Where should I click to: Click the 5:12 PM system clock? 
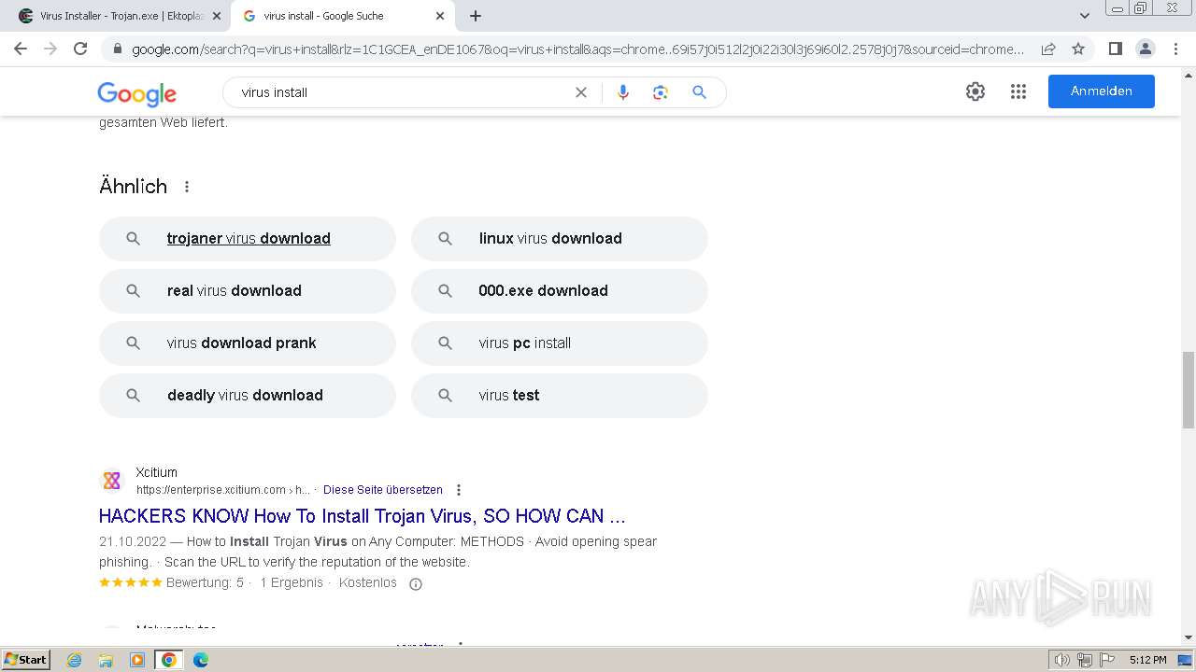[x=1147, y=660]
